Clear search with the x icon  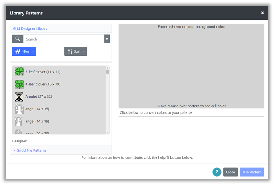point(107,39)
